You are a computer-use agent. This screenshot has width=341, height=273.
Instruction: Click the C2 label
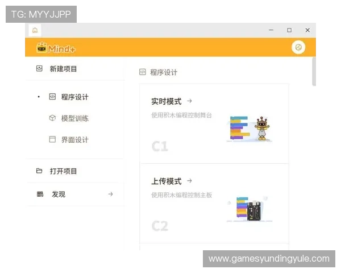tap(160, 226)
